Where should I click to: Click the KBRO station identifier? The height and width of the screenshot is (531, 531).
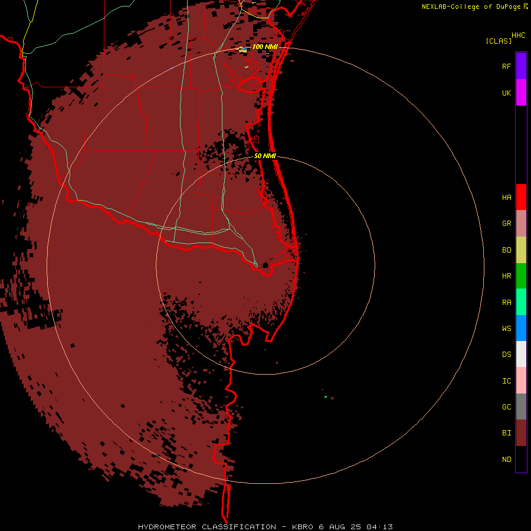tap(303, 527)
